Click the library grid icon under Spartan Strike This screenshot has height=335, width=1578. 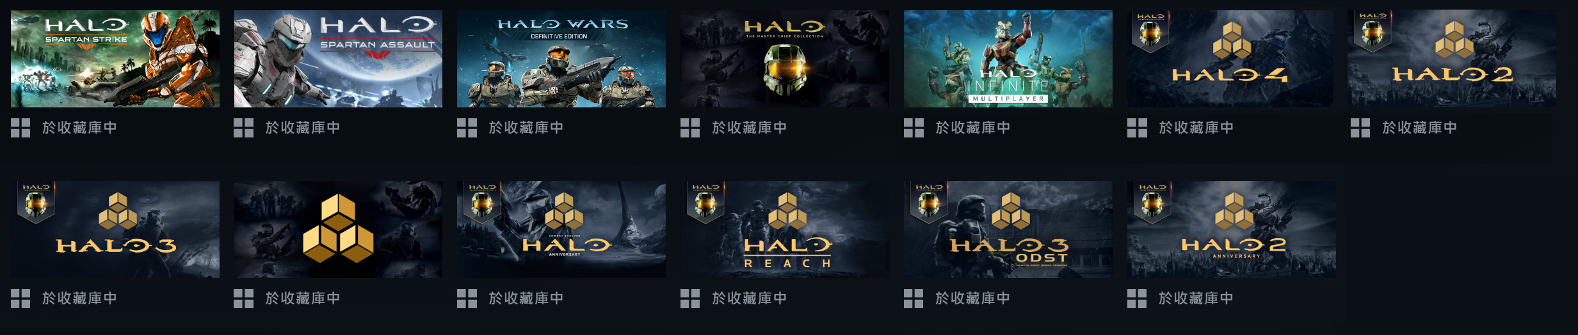coord(20,128)
